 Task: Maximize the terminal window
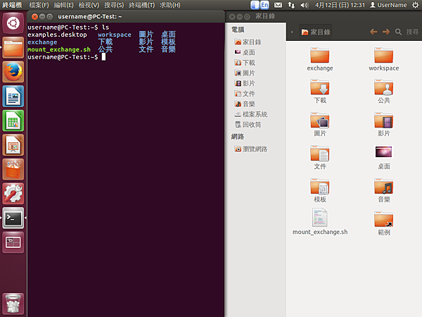coord(50,17)
